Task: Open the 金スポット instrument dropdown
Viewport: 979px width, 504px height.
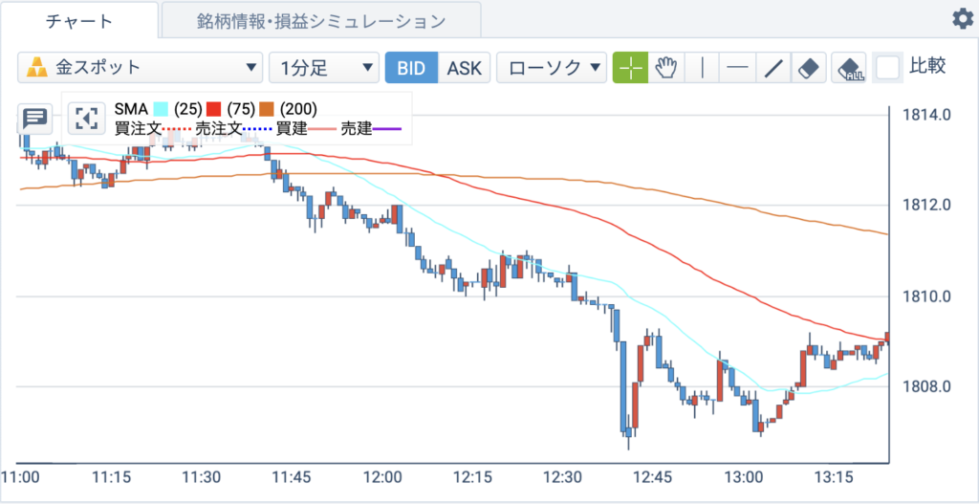Action: 140,68
